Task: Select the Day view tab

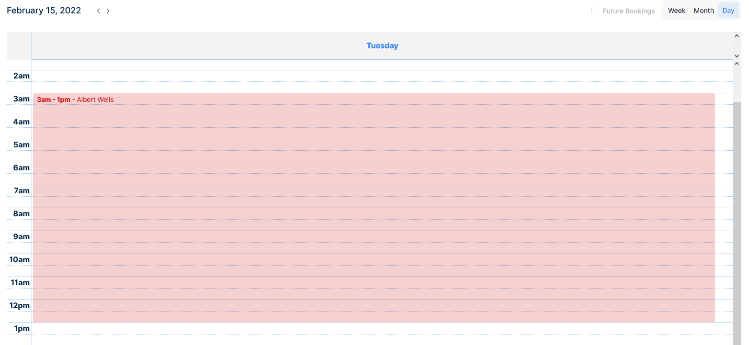Action: pos(728,11)
